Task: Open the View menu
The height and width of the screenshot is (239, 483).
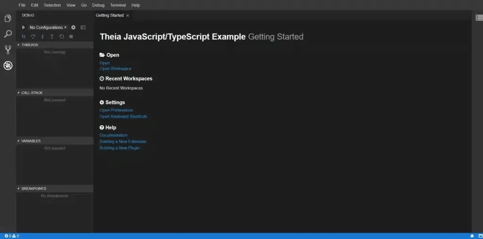Action: tap(71, 5)
